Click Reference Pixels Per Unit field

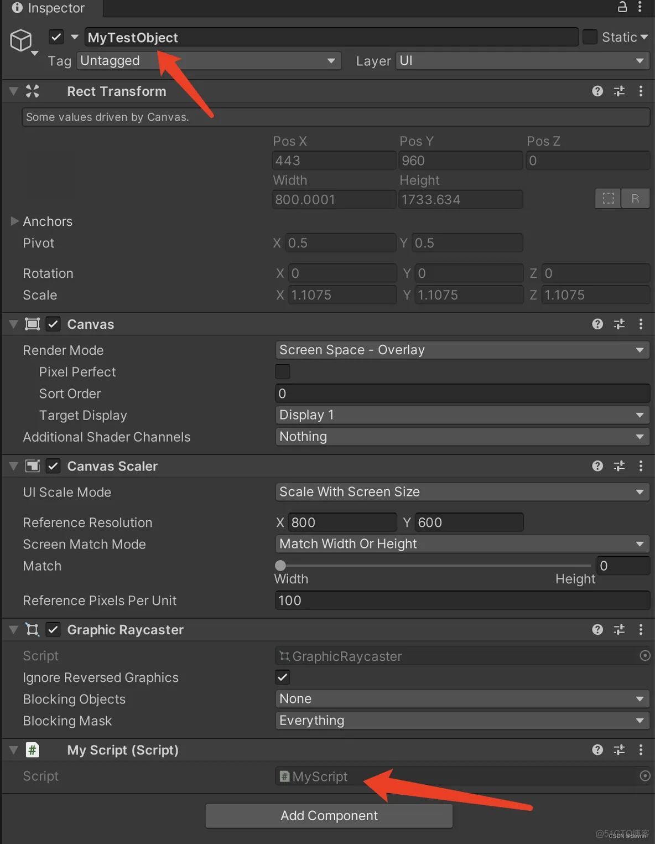click(x=462, y=600)
